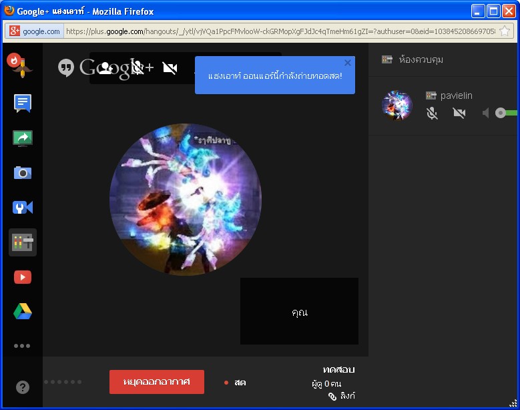Click the ห้องควบคุม panel header
Viewport: 520px width, 410px height.
click(x=421, y=59)
